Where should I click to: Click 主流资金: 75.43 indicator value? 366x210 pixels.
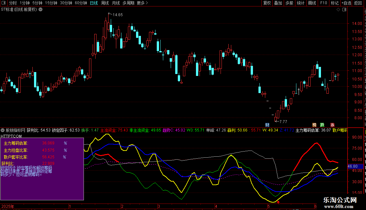[x=114, y=130]
